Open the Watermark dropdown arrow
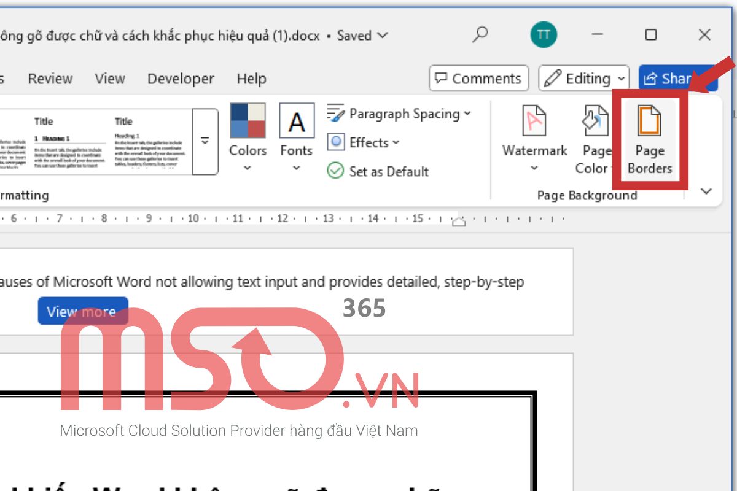 (534, 167)
